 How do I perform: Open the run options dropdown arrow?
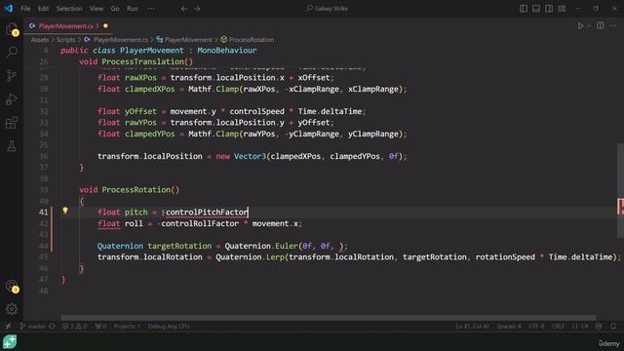coord(589,26)
